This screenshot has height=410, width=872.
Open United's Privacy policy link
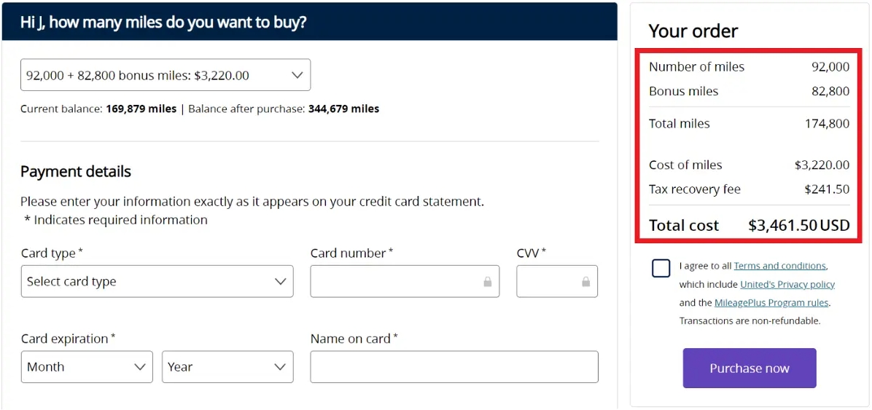tap(787, 285)
